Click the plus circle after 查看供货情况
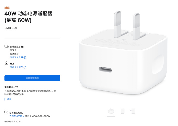Screen dimensions: 178x126 25,67
